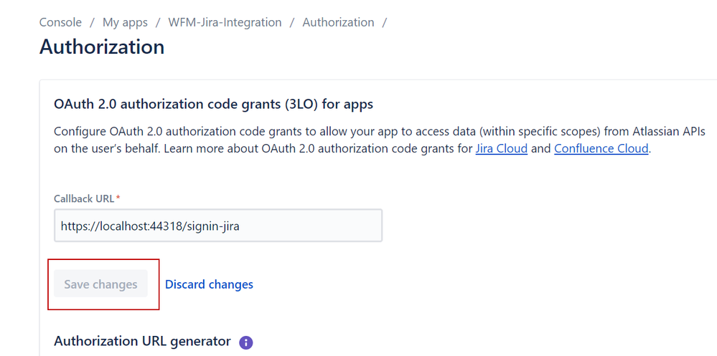Click the slash after Console breadcrumb
This screenshot has height=356, width=717.
(x=92, y=22)
